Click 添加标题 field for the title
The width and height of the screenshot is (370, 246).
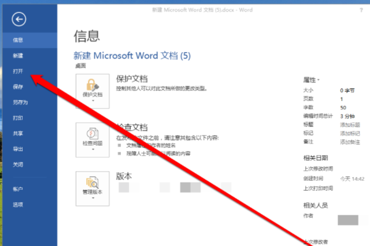point(350,125)
